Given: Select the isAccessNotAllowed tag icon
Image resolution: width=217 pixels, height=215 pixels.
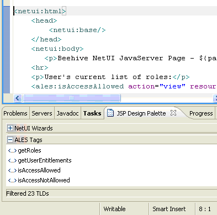Looking at the screenshot, I should (x=12, y=180).
